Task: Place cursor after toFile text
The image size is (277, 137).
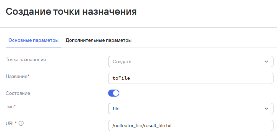Action: [x=130, y=78]
